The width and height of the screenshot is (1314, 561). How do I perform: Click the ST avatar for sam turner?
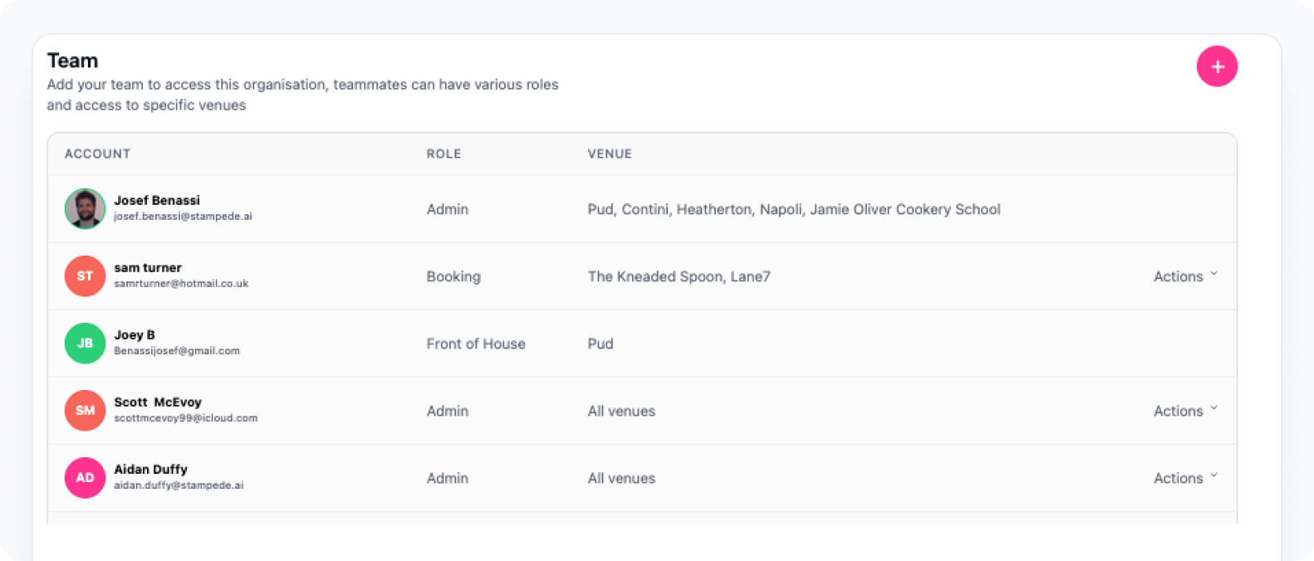(85, 276)
